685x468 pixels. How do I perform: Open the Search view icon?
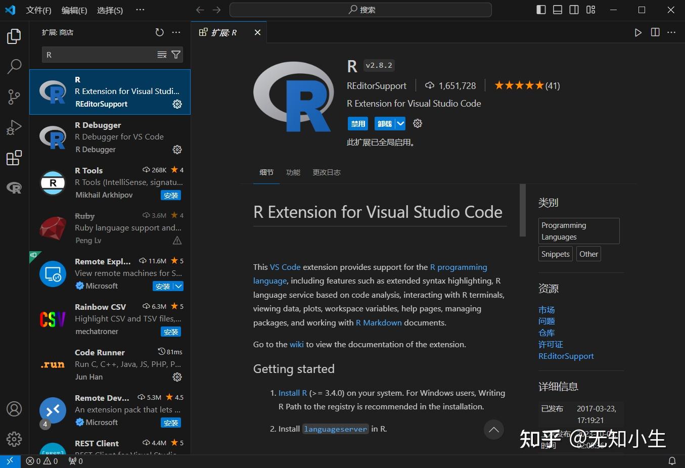tap(14, 66)
